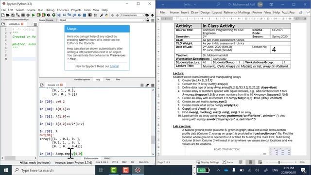Interrupt kernel with grey stop square
Viewport: 311px width, 175px height.
coord(142,85)
